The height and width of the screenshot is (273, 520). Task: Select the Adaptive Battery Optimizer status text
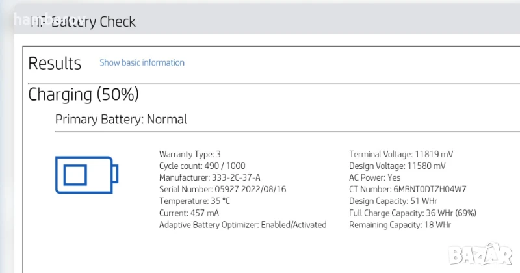point(242,225)
